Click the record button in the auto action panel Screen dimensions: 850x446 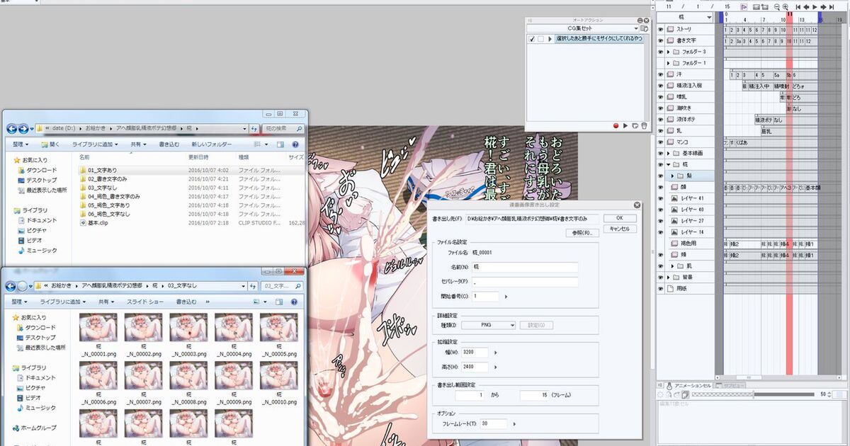click(x=616, y=126)
